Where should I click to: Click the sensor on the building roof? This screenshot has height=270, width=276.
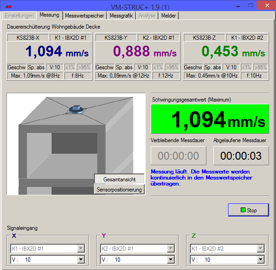pyautogui.click(x=76, y=109)
